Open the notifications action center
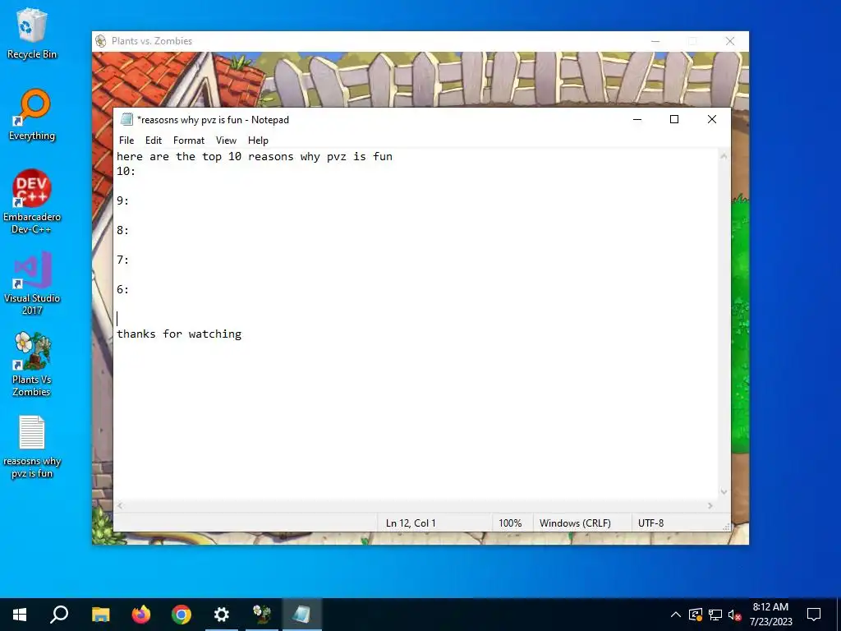This screenshot has height=631, width=841. pyautogui.click(x=814, y=615)
